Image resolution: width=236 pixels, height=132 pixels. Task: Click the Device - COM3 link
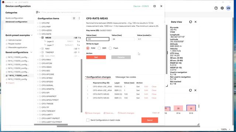pyautogui.click(x=141, y=6)
